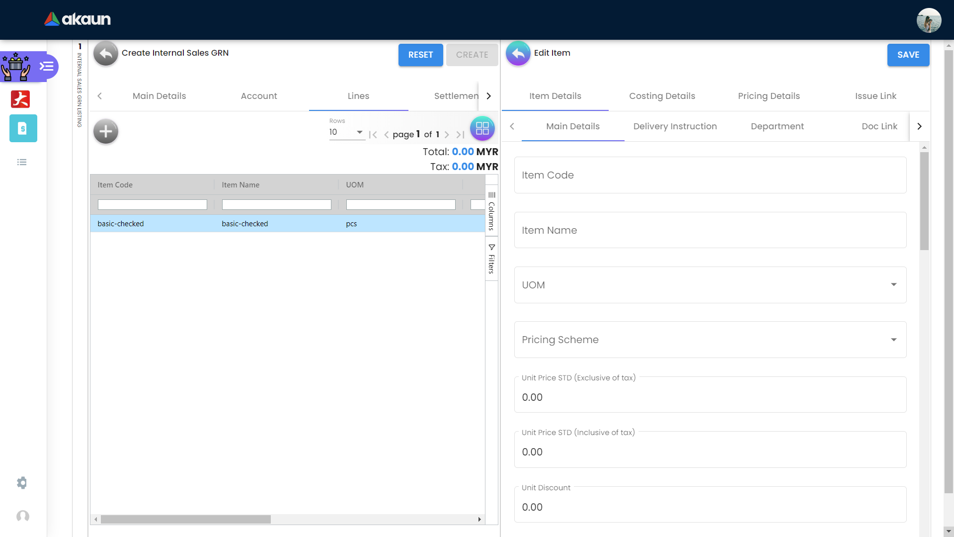Expand the sidebar menu toggle icon

(47, 66)
